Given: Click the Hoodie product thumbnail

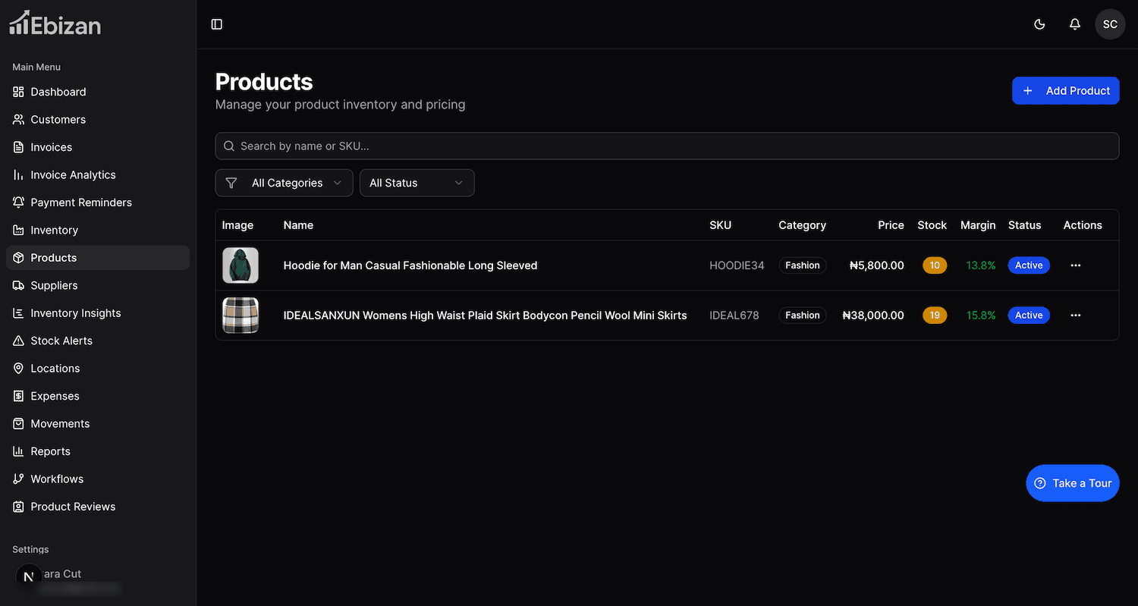Looking at the screenshot, I should point(240,265).
